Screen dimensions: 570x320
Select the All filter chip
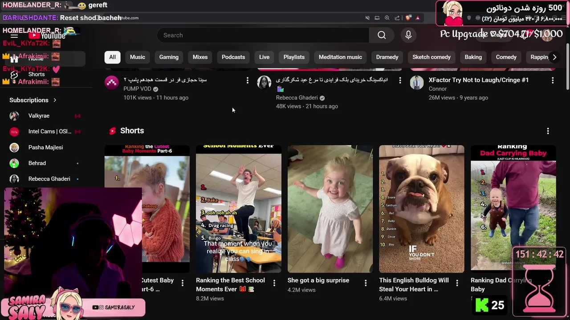coord(112,57)
